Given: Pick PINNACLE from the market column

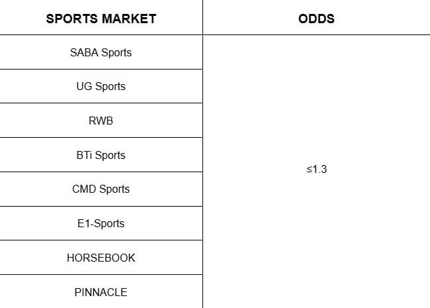Looking at the screenshot, I should [101, 291].
